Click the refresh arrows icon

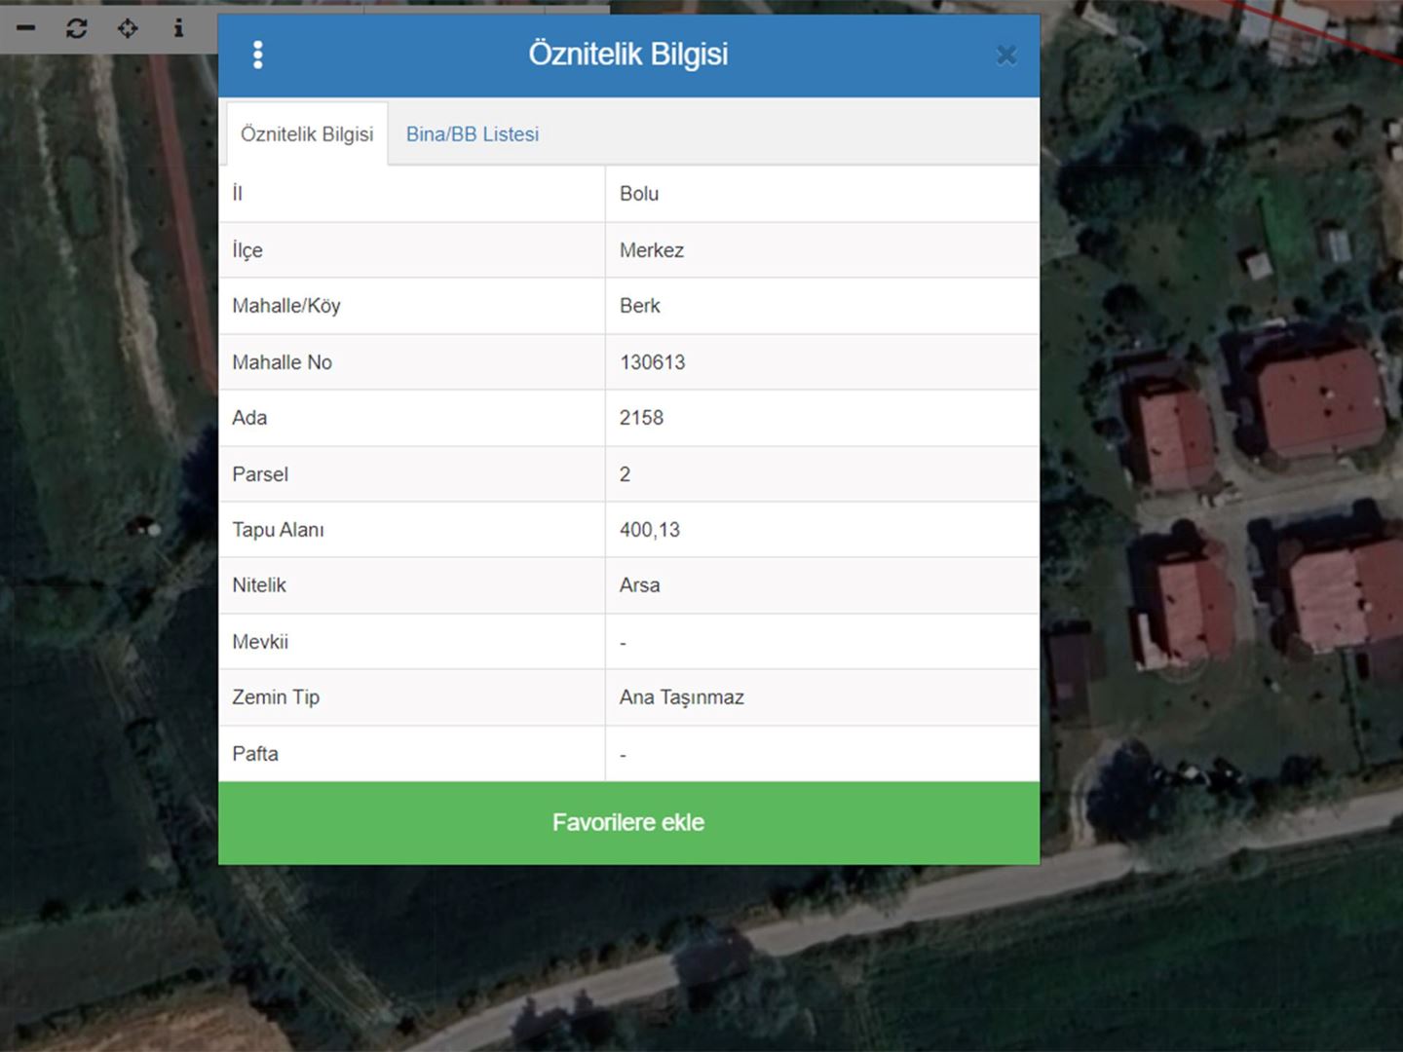[76, 28]
